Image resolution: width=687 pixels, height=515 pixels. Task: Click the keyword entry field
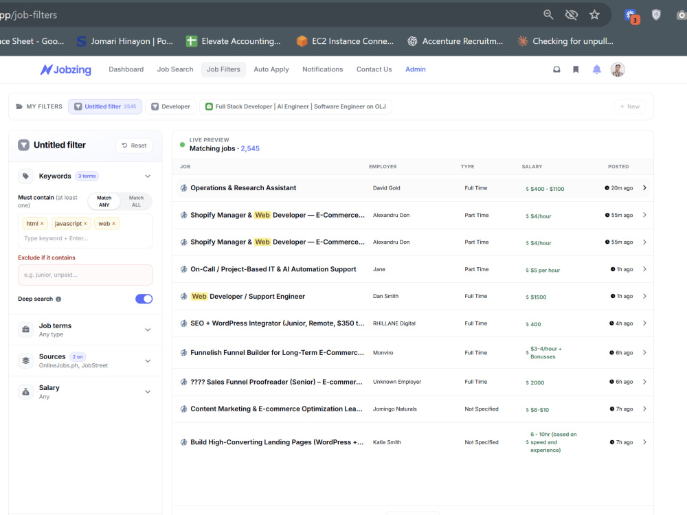[x=85, y=239]
